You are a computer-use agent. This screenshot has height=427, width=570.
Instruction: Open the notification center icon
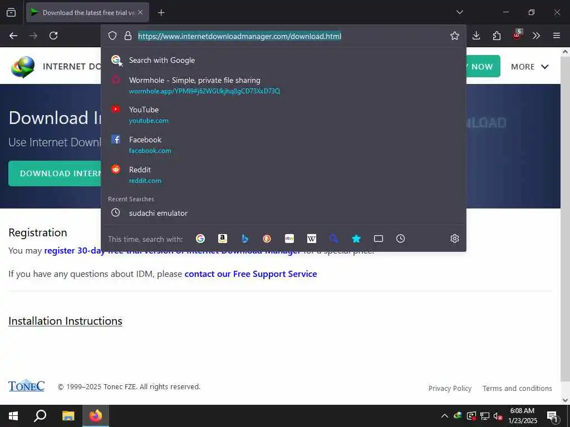pyautogui.click(x=552, y=416)
